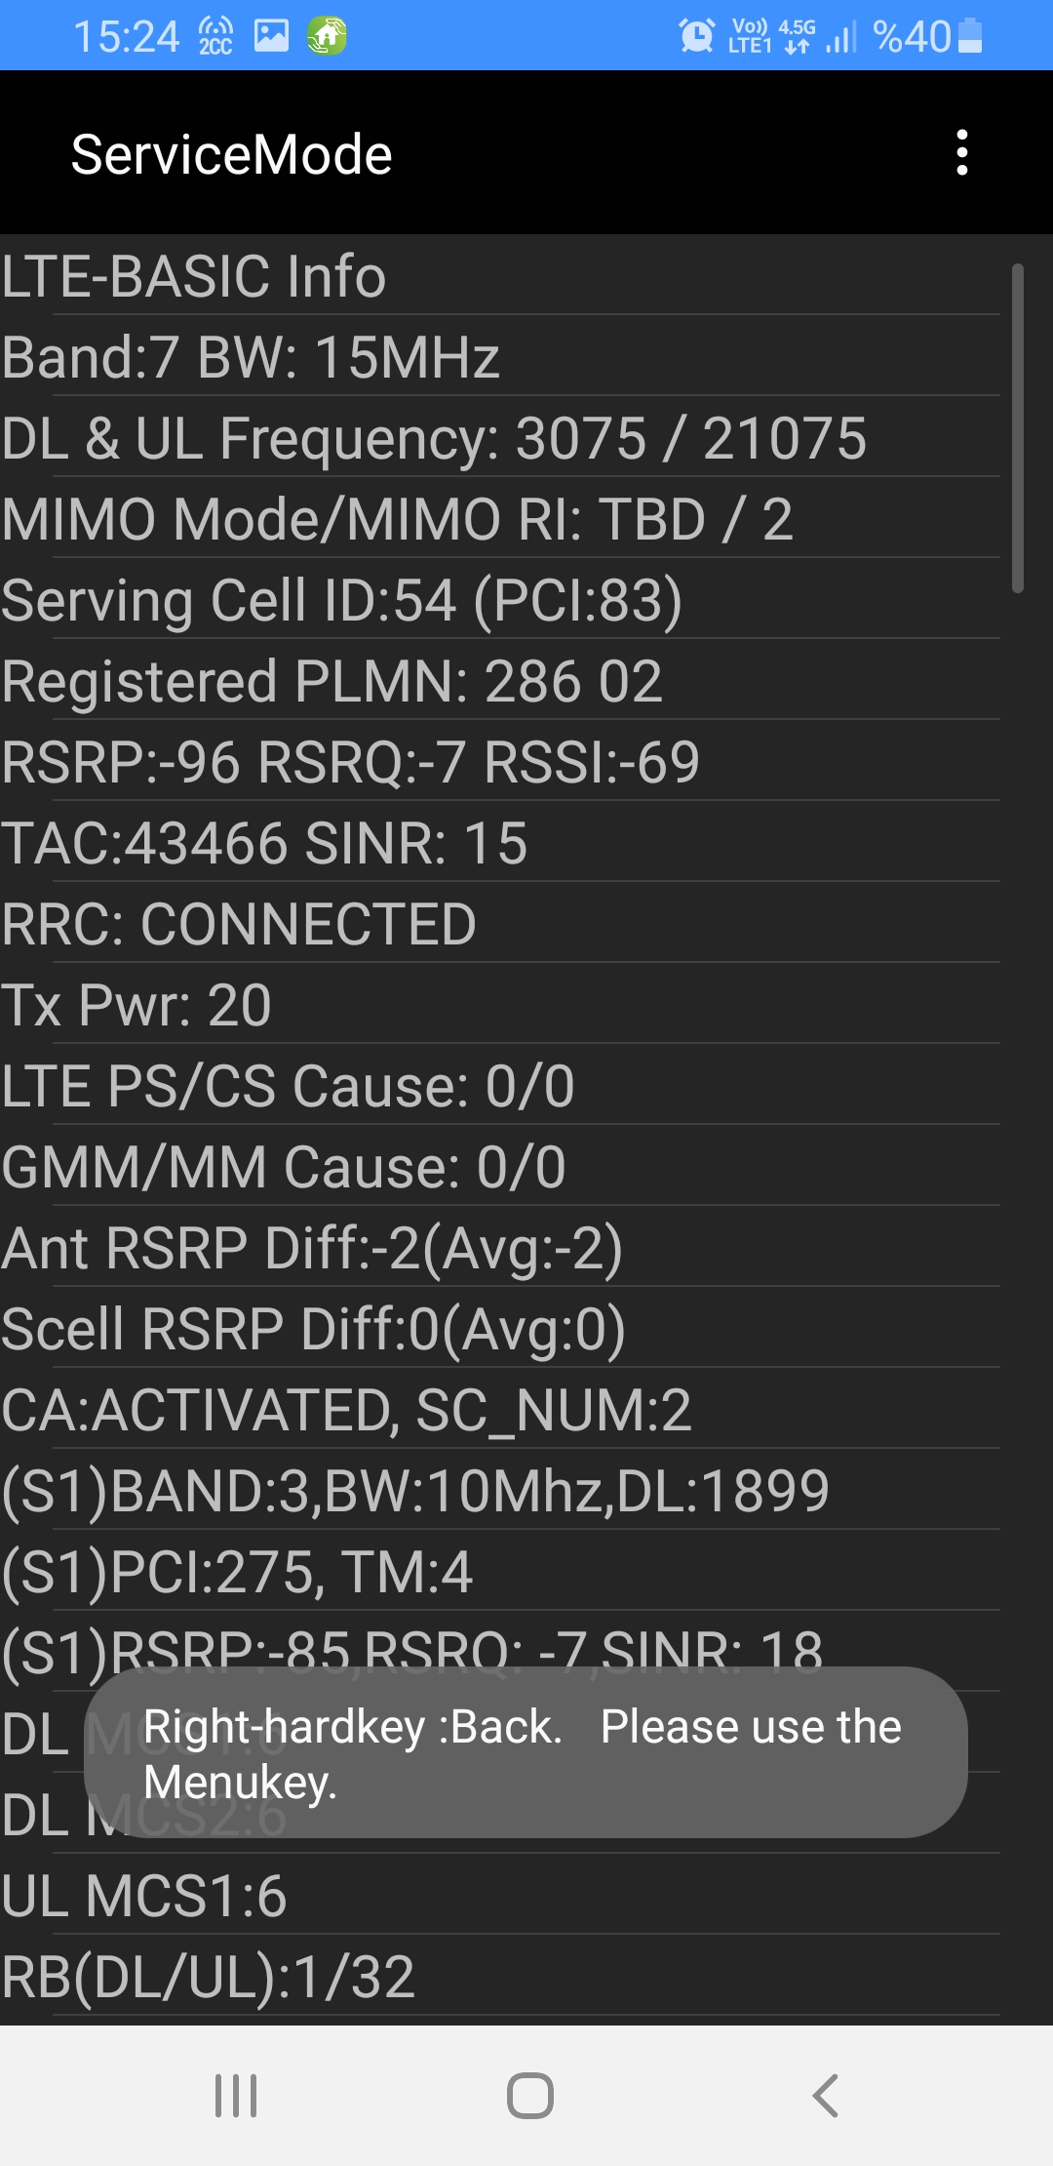Tap the signal strength bars icon
This screenshot has height=2166, width=1053.
840,36
